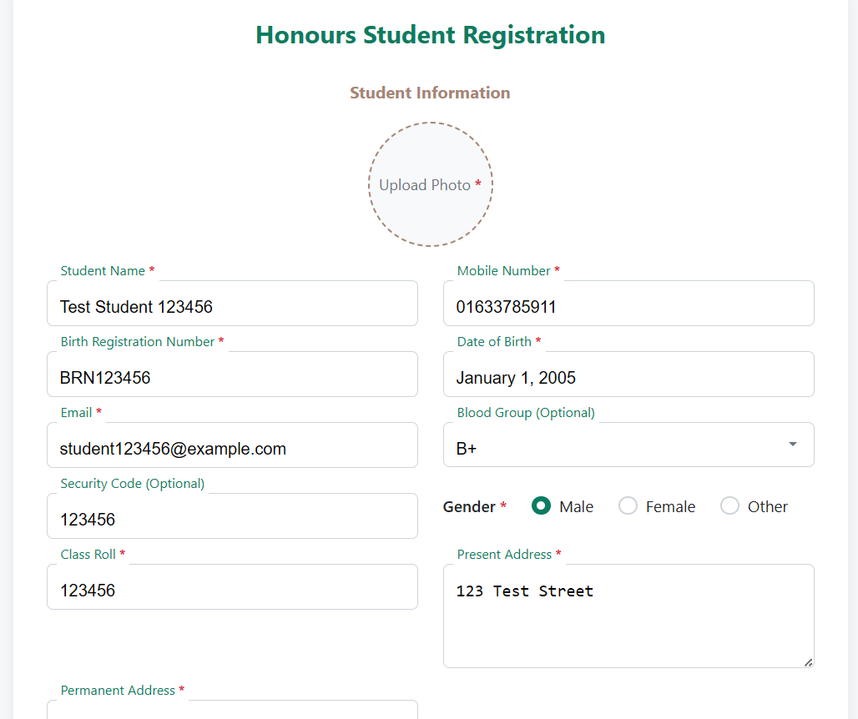
Task: Choose the Other gender radio button
Action: pyautogui.click(x=730, y=506)
